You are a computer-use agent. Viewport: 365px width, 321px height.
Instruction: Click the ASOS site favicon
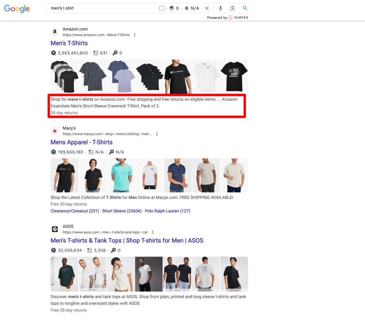click(x=55, y=229)
